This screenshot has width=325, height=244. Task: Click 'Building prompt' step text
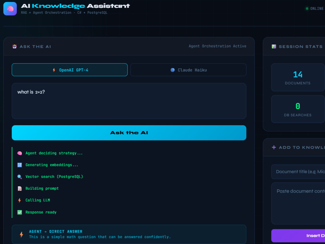pyautogui.click(x=42, y=188)
